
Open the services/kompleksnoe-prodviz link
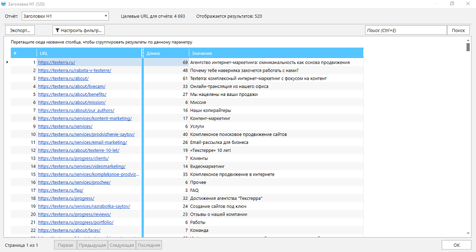pos(89,175)
